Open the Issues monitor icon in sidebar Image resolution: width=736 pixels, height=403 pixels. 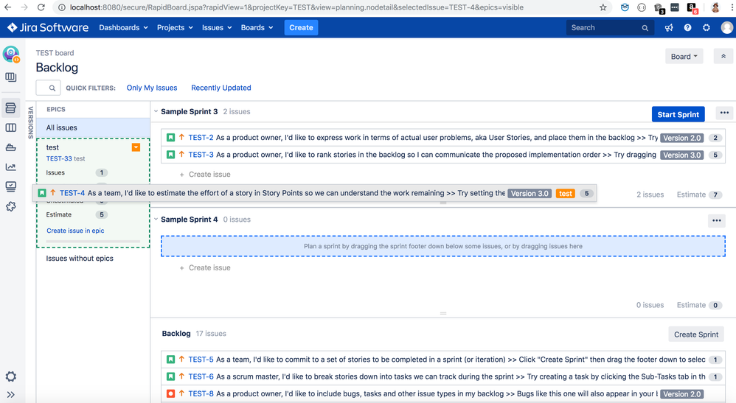[x=10, y=186]
